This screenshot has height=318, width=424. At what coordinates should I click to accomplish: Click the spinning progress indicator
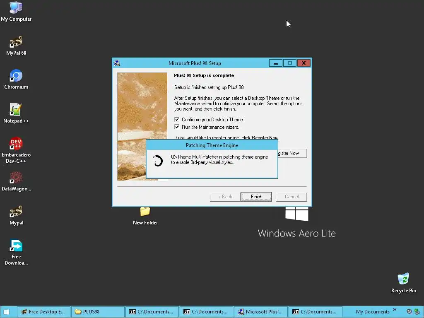click(158, 161)
